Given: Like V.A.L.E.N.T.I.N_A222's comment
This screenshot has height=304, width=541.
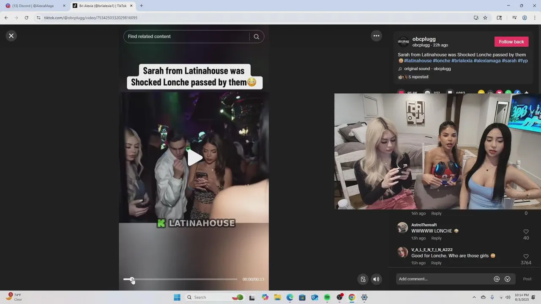Looking at the screenshot, I should [526, 257].
